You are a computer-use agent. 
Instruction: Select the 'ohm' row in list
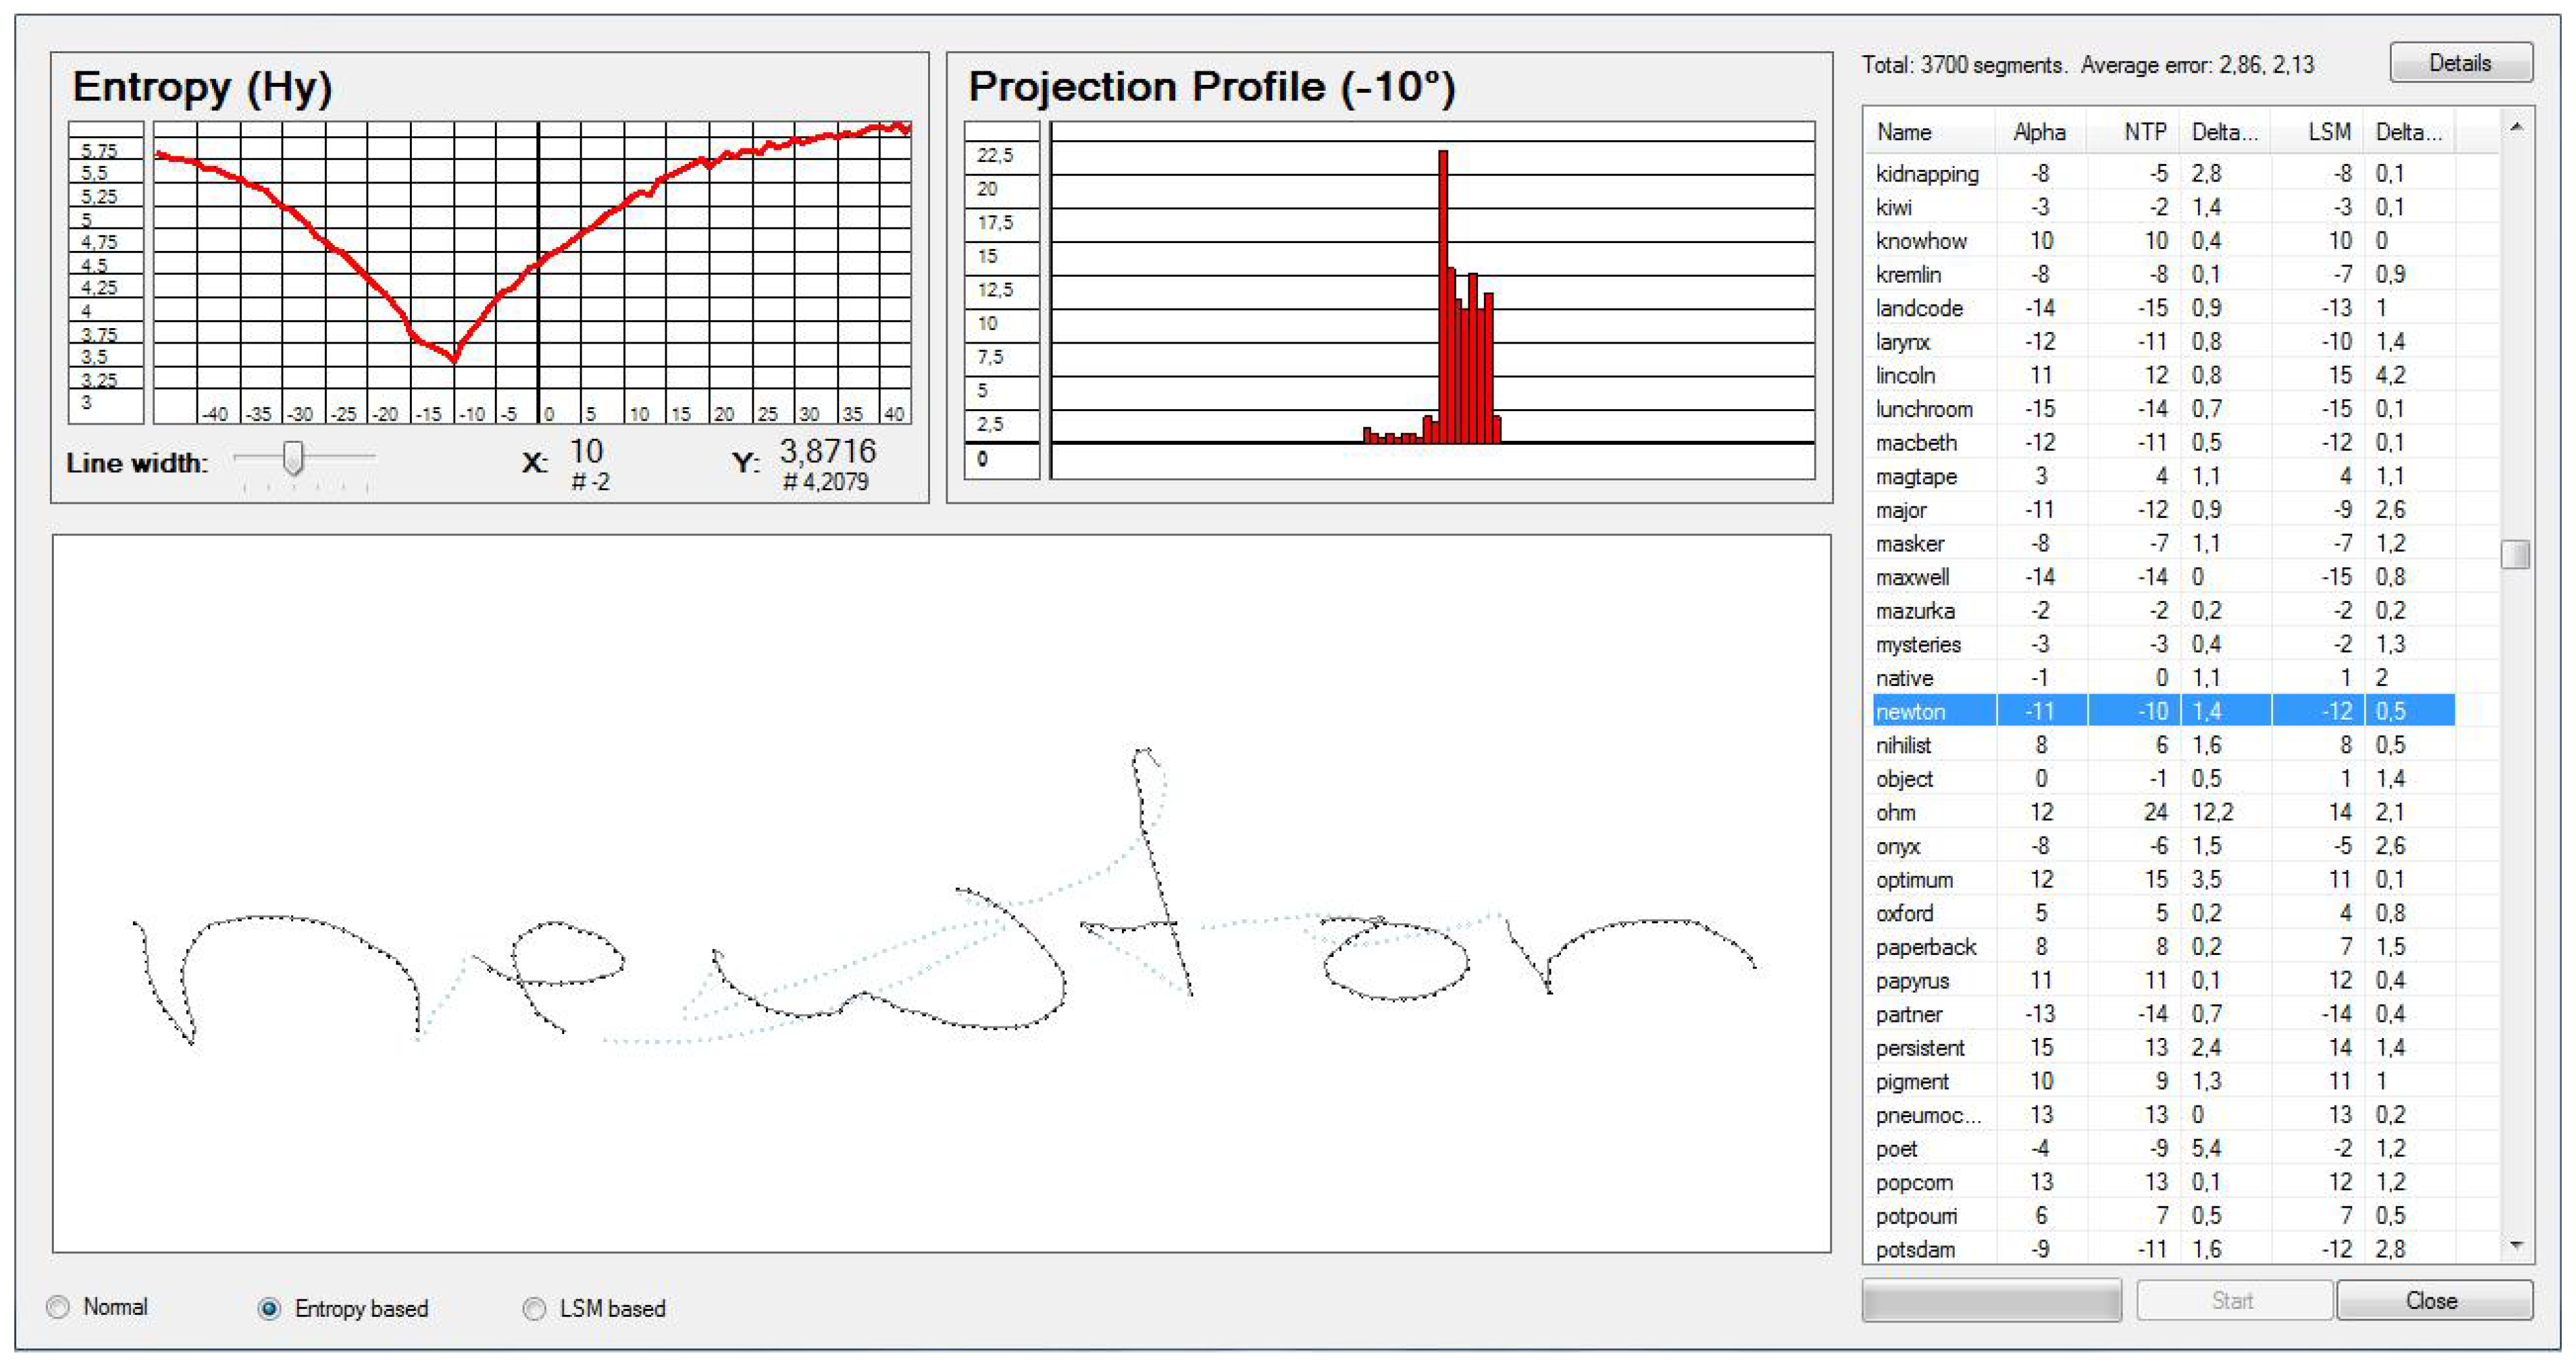1896,812
